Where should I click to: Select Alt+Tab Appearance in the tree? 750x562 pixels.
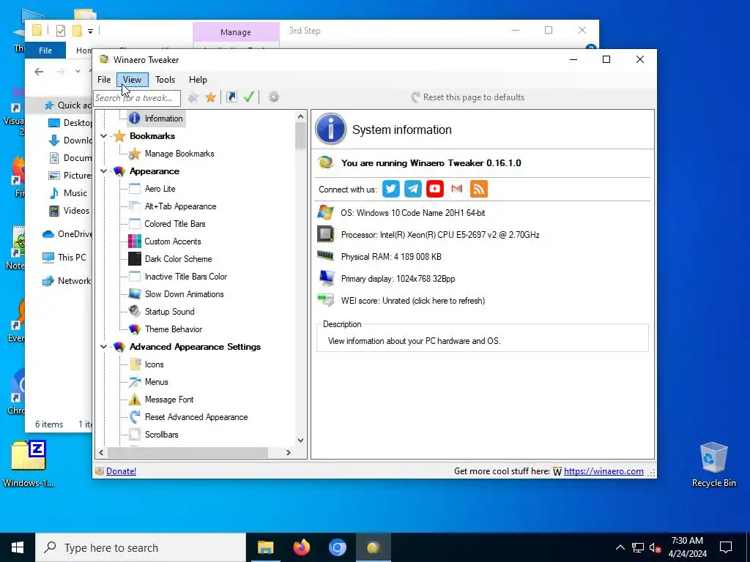180,206
